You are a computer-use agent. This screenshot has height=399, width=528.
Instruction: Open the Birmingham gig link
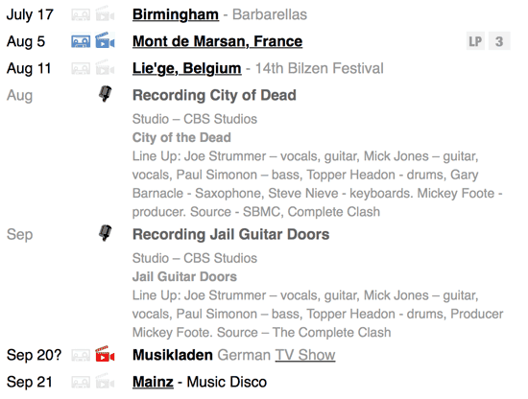click(176, 14)
